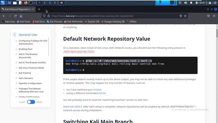Viewport: 218px width, 123px height.
Task: Open Kali In The Browser (noVNC)
Action: tap(32, 63)
